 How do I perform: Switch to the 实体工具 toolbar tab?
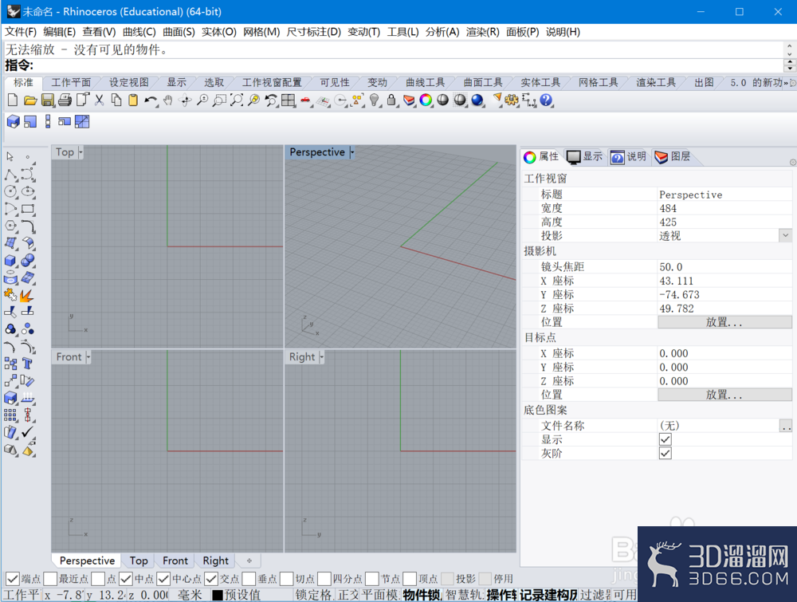(x=540, y=82)
